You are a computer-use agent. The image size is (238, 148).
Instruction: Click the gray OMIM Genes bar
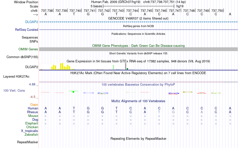pyautogui.click(x=138, y=49)
